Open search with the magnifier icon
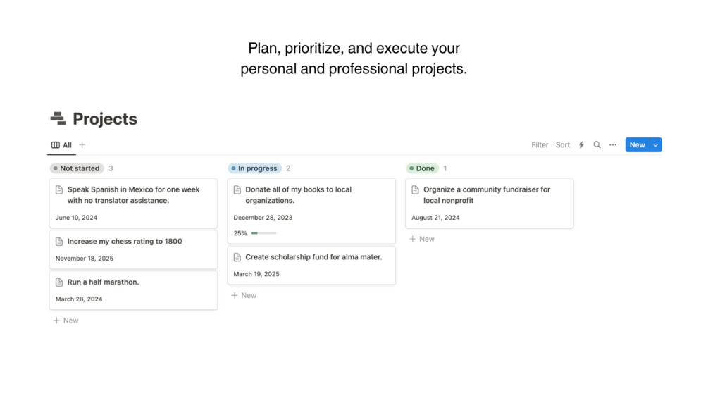The width and height of the screenshot is (708, 398). (597, 145)
